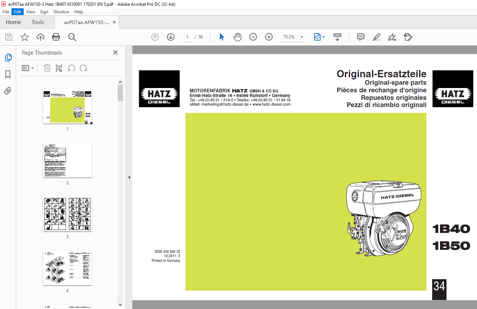Zoom in with plus icon
477x309 pixels.
(x=269, y=37)
